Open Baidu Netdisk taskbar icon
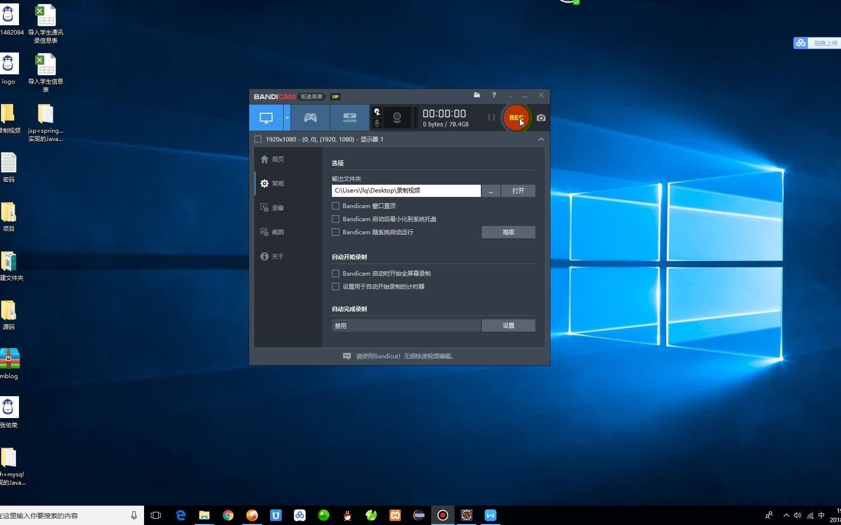841x525 pixels. point(300,515)
